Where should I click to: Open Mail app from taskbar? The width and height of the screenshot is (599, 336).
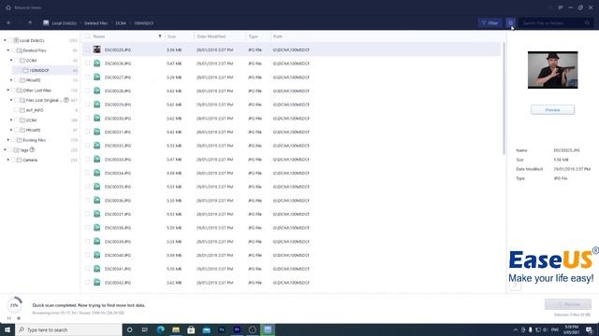tap(206, 329)
